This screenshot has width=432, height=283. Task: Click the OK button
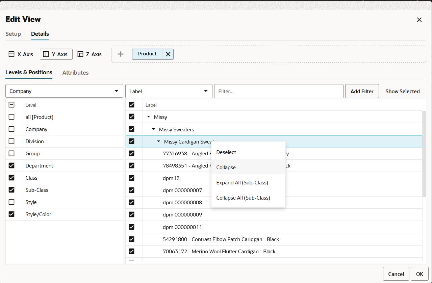420,274
